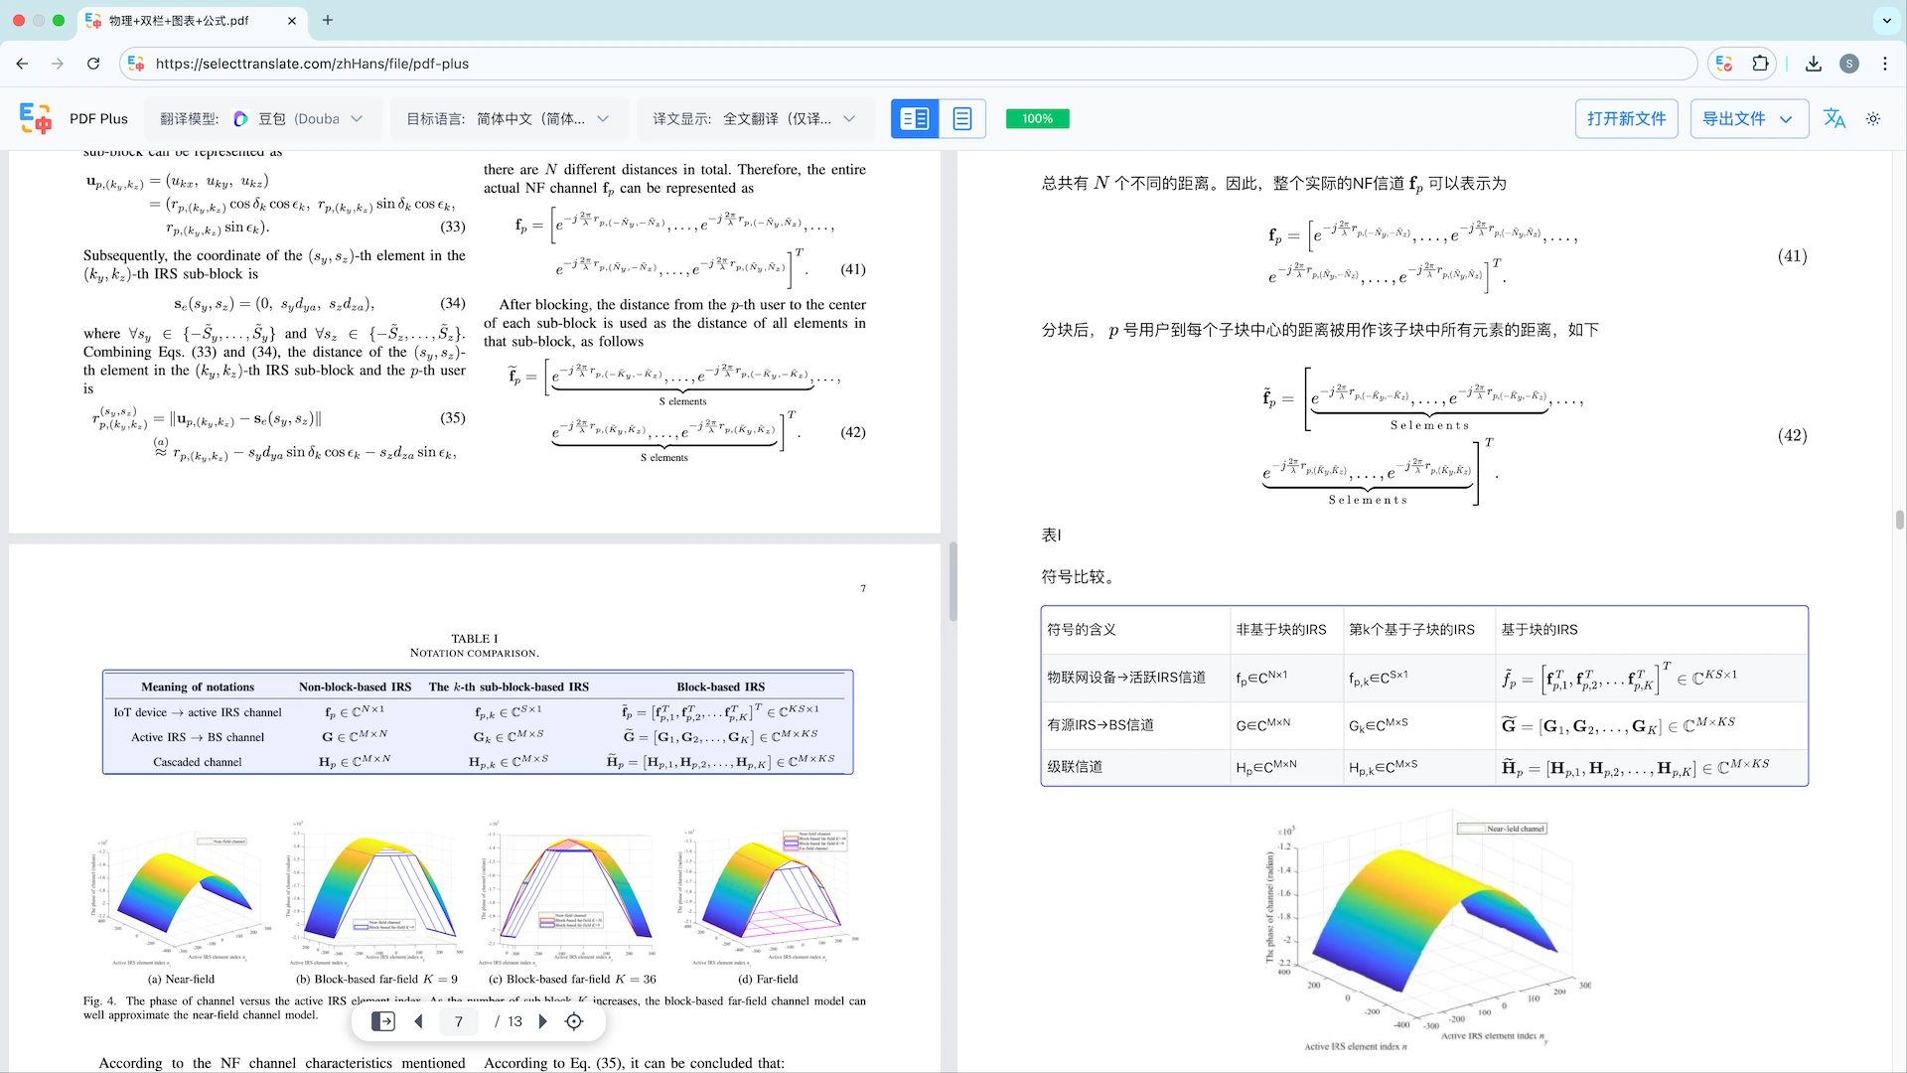Switch to the single-page view layout
The height and width of the screenshot is (1073, 1907).
pos(961,119)
